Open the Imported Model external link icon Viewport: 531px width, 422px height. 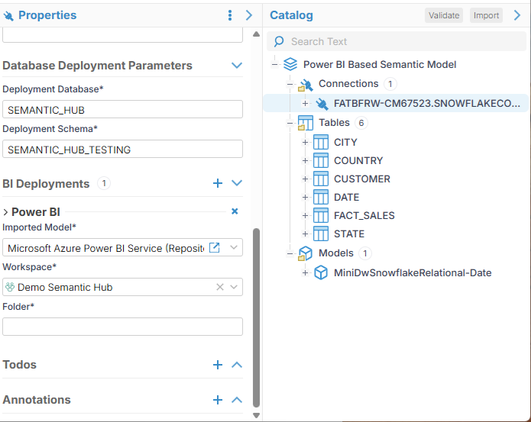point(215,247)
